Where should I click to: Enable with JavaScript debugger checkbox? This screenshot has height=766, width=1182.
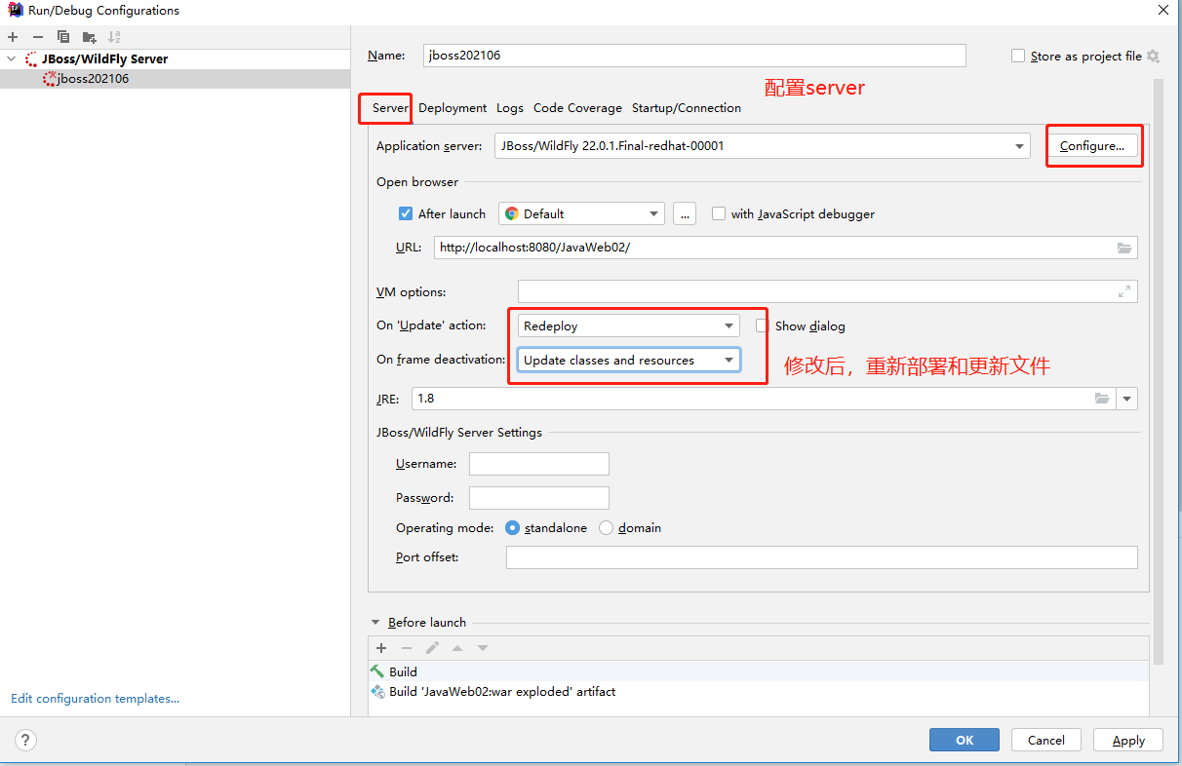719,213
